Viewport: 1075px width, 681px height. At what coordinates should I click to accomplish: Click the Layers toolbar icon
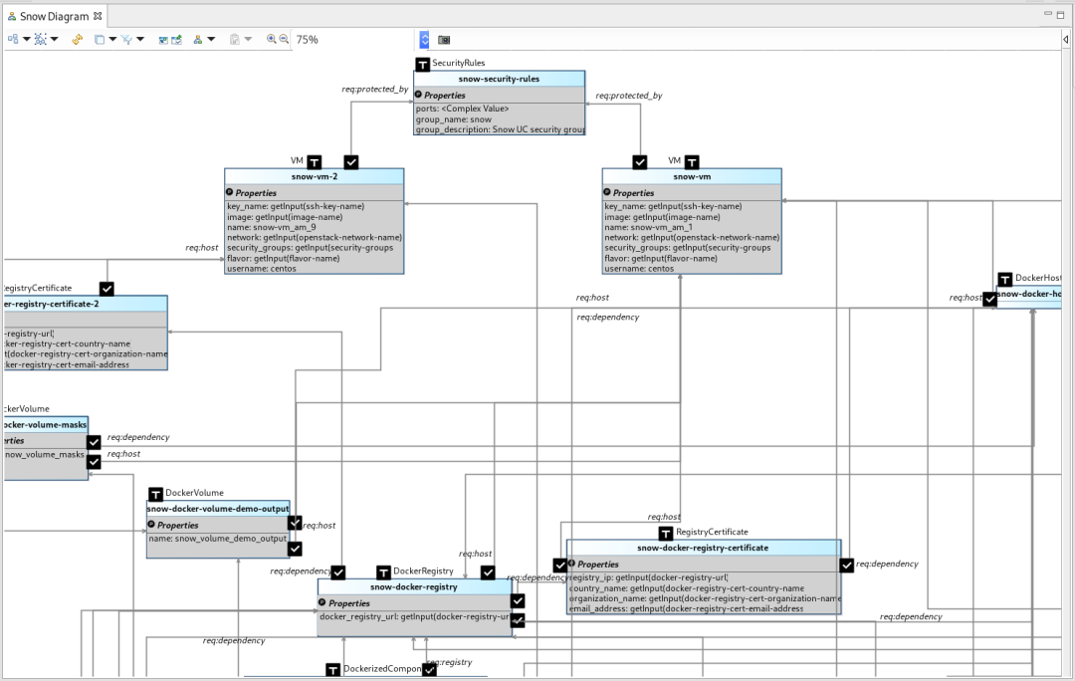click(100, 39)
